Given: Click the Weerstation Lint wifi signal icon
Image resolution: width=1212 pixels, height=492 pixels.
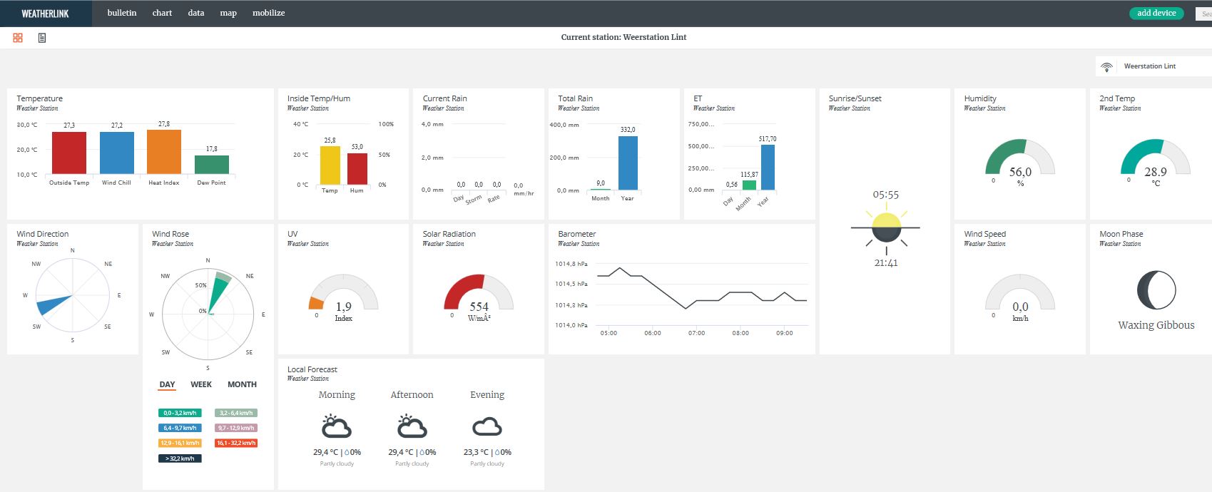Looking at the screenshot, I should 1106,66.
